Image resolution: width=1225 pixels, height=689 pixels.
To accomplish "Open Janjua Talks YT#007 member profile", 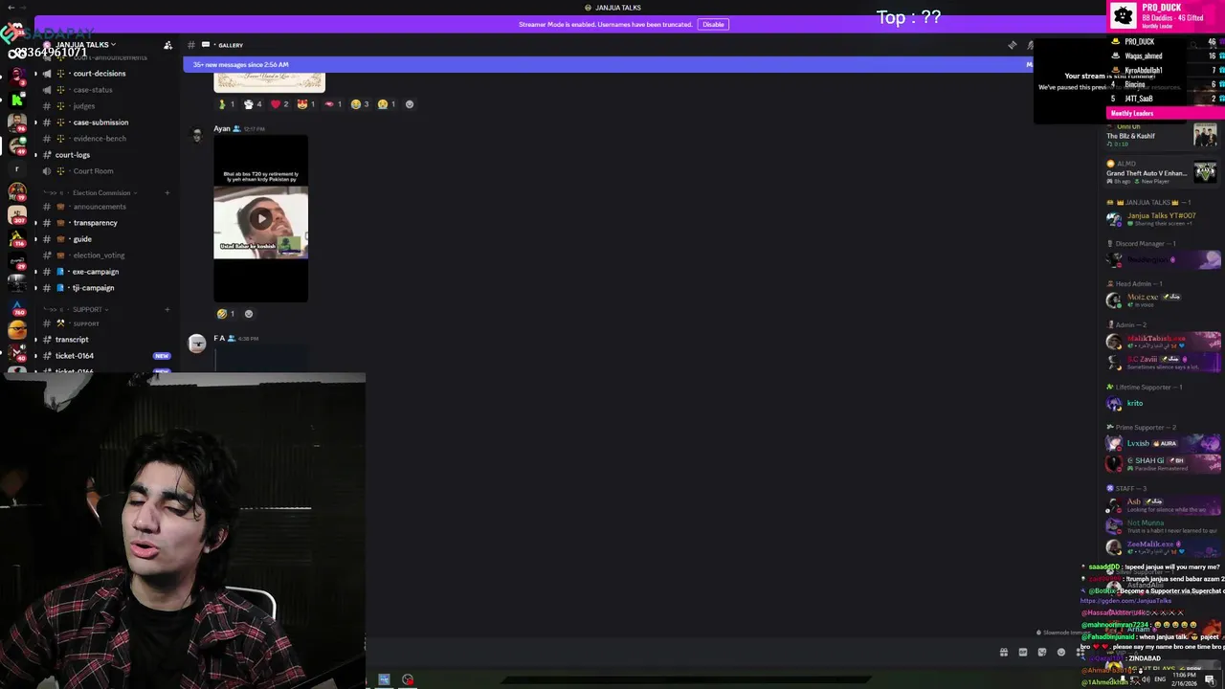I will click(1162, 219).
